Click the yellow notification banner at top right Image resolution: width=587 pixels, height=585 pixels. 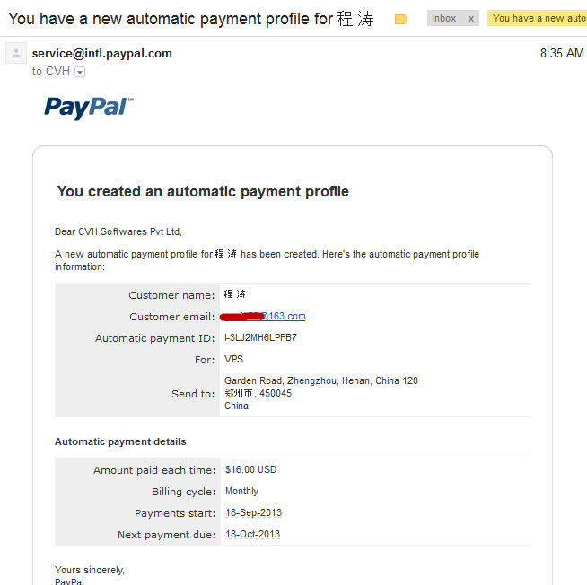click(x=538, y=18)
